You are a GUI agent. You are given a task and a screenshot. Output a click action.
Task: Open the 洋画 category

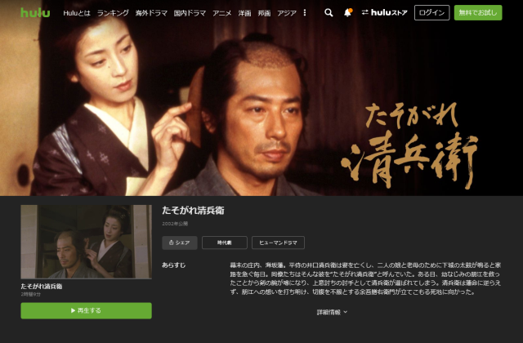(x=244, y=13)
